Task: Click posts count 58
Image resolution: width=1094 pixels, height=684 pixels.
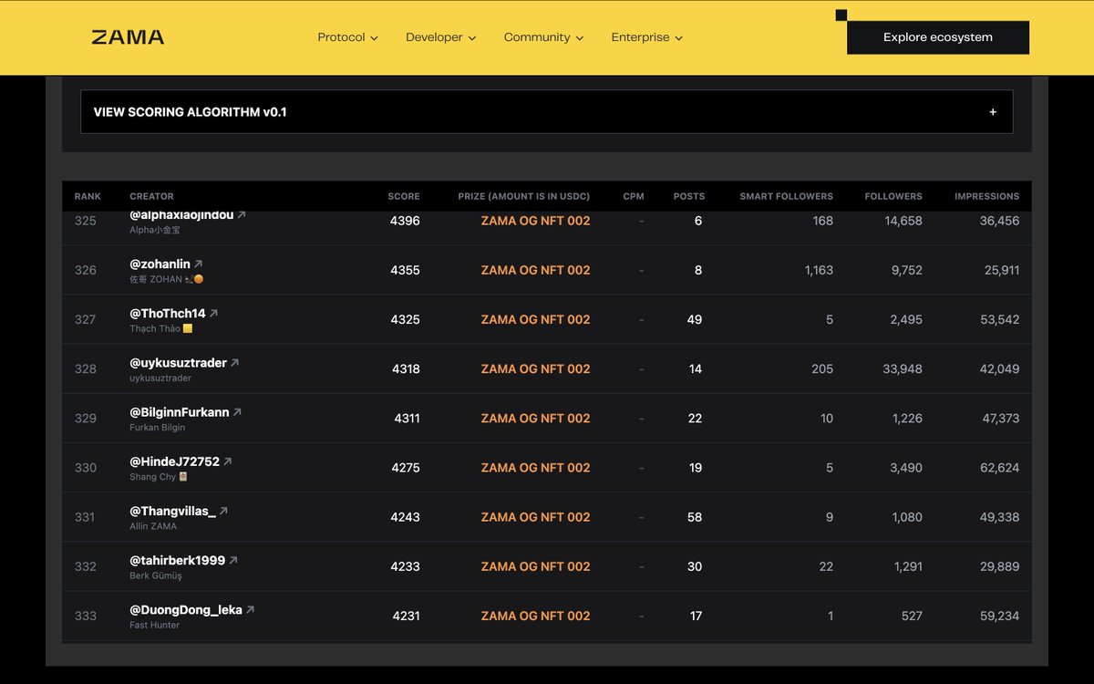Action: click(x=695, y=516)
